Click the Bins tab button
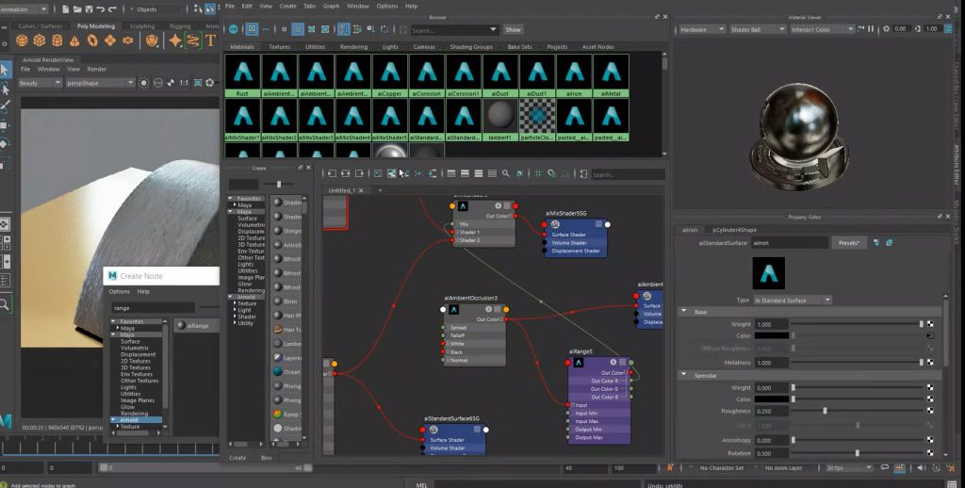 (266, 457)
